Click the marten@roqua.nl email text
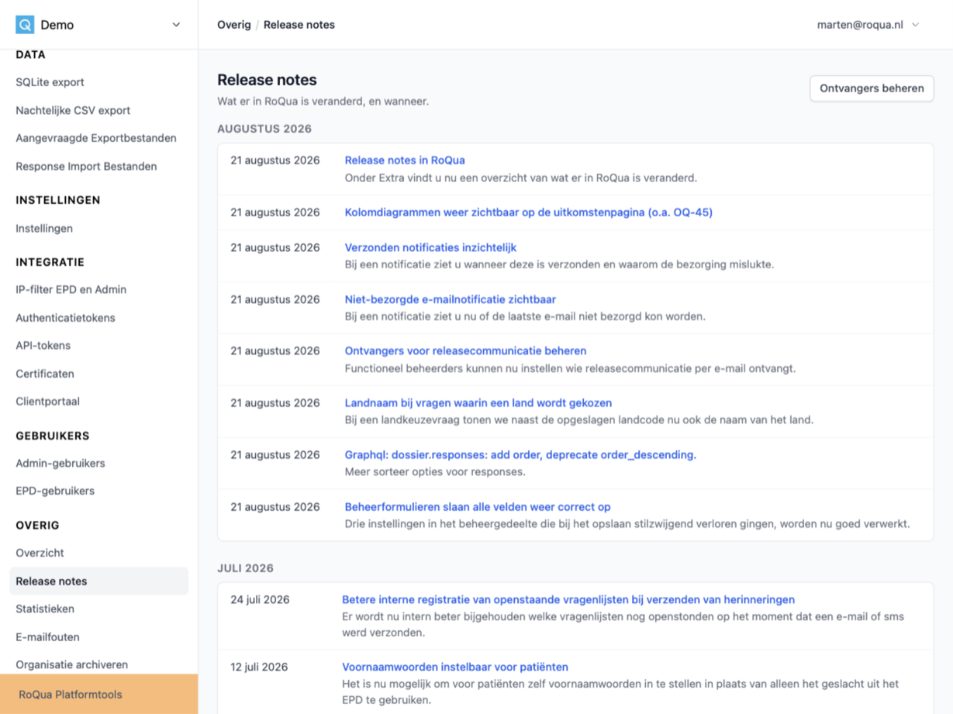The image size is (953, 714). tap(860, 25)
